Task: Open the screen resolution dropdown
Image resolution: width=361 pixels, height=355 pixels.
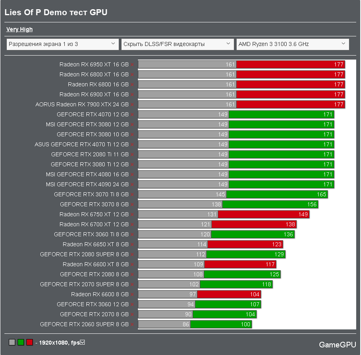Action: (x=62, y=44)
